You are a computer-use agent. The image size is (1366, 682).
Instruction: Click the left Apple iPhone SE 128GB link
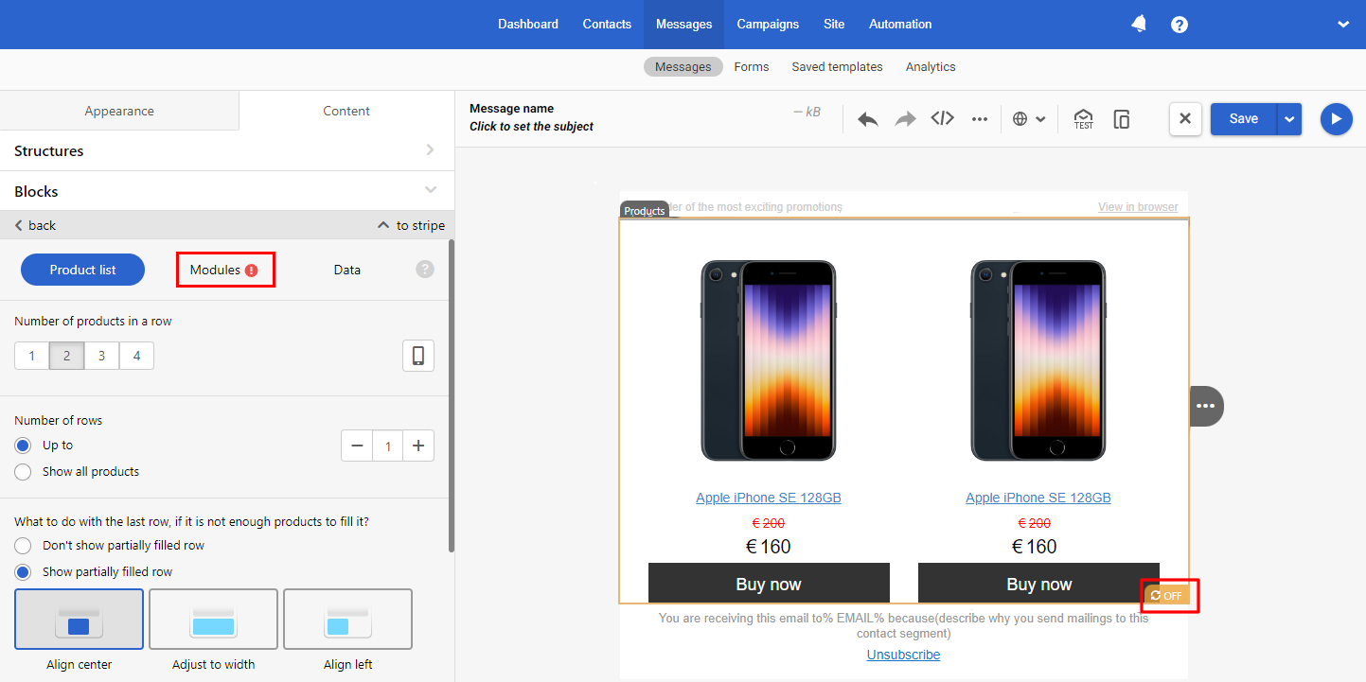pos(769,498)
